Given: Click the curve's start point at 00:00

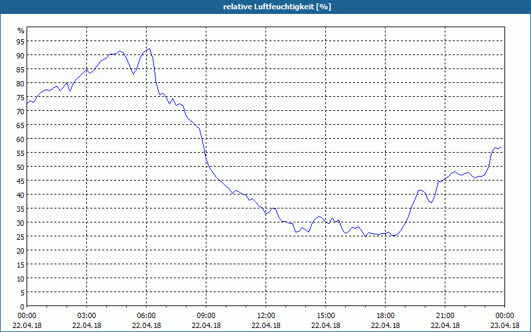Looking at the screenshot, I should (27, 104).
